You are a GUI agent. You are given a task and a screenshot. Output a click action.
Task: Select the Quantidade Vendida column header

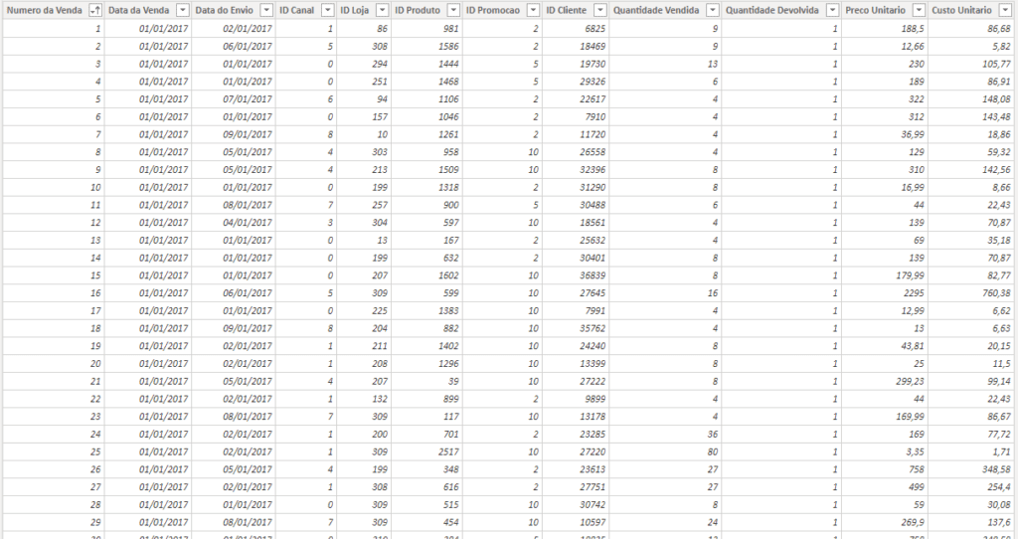[x=656, y=10]
